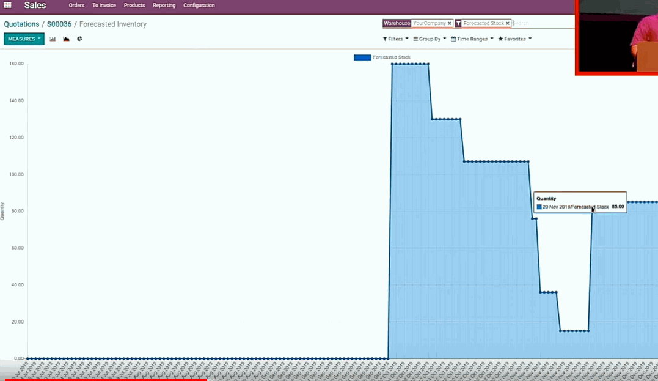Viewport: 658px width, 381px height.
Task: Switch to pie chart view
Action: (x=79, y=39)
